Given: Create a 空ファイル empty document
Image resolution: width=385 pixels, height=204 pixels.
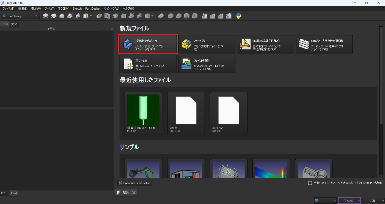Looking at the screenshot, I should 148,64.
